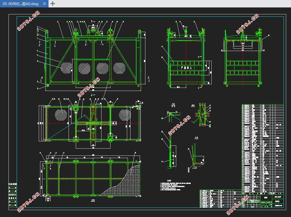This screenshot has width=291, height=217.
Task: Click the F-F section view label
Action: 196,138
